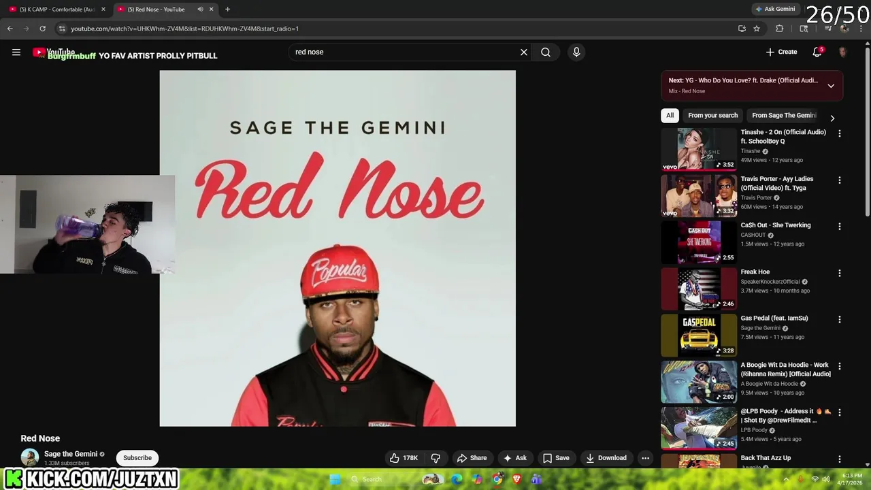
Task: Clear the 'red nose' search text
Action: [524, 52]
